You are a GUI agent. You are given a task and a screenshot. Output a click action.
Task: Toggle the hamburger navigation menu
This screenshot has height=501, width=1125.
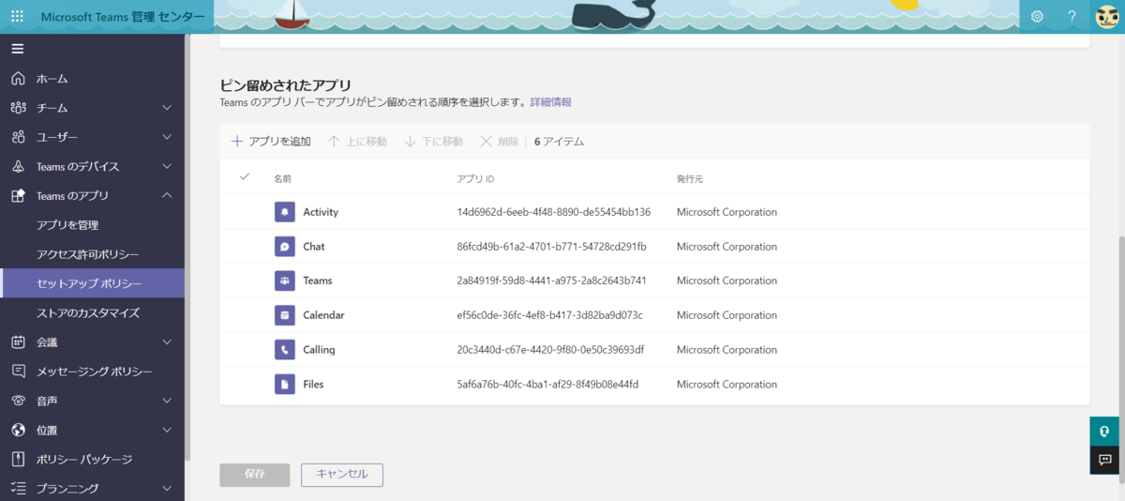pos(18,49)
